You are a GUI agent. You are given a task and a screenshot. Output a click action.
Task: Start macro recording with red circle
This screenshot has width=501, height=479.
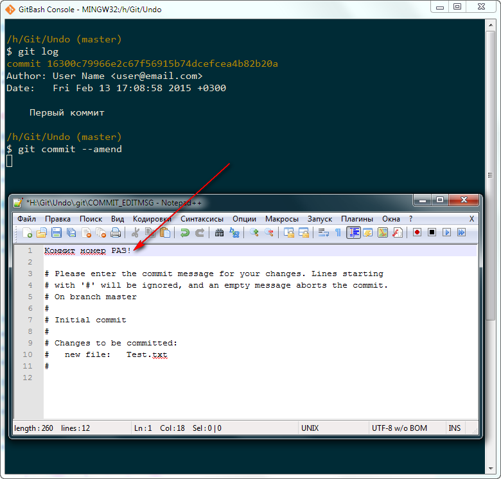417,232
